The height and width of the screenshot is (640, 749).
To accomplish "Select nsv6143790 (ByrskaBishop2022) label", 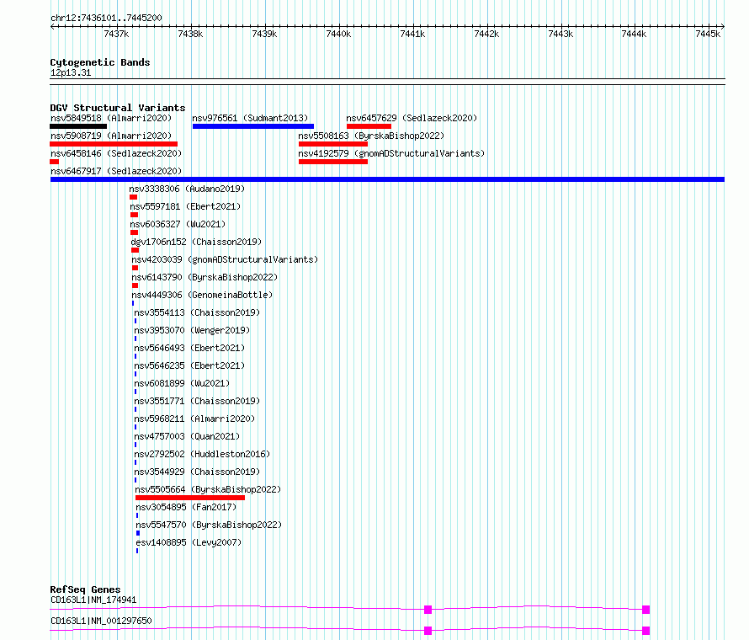I will pos(205,277).
